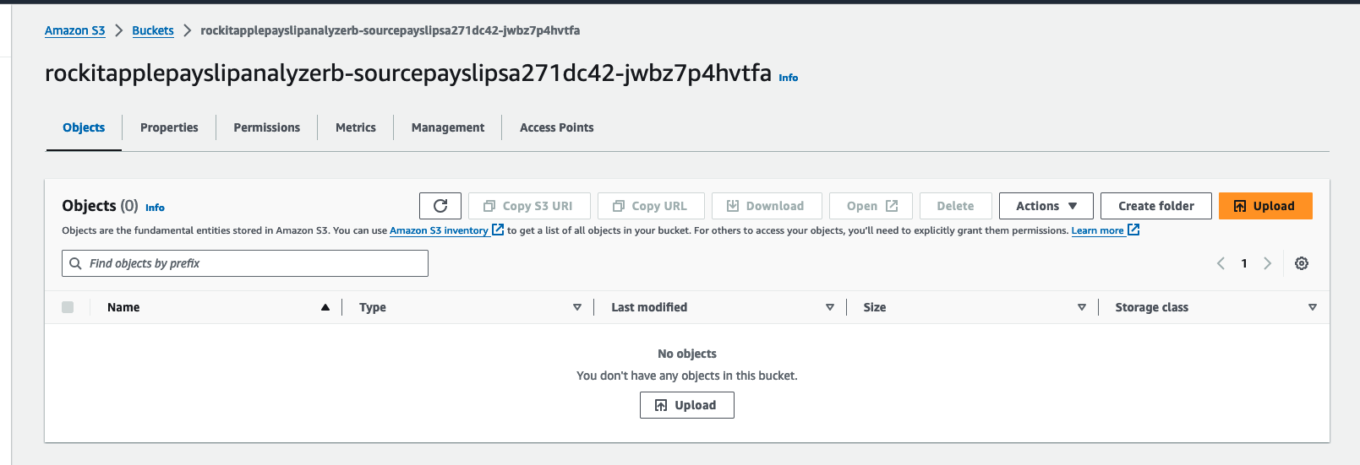Click the Storage class column header label

pos(1151,307)
